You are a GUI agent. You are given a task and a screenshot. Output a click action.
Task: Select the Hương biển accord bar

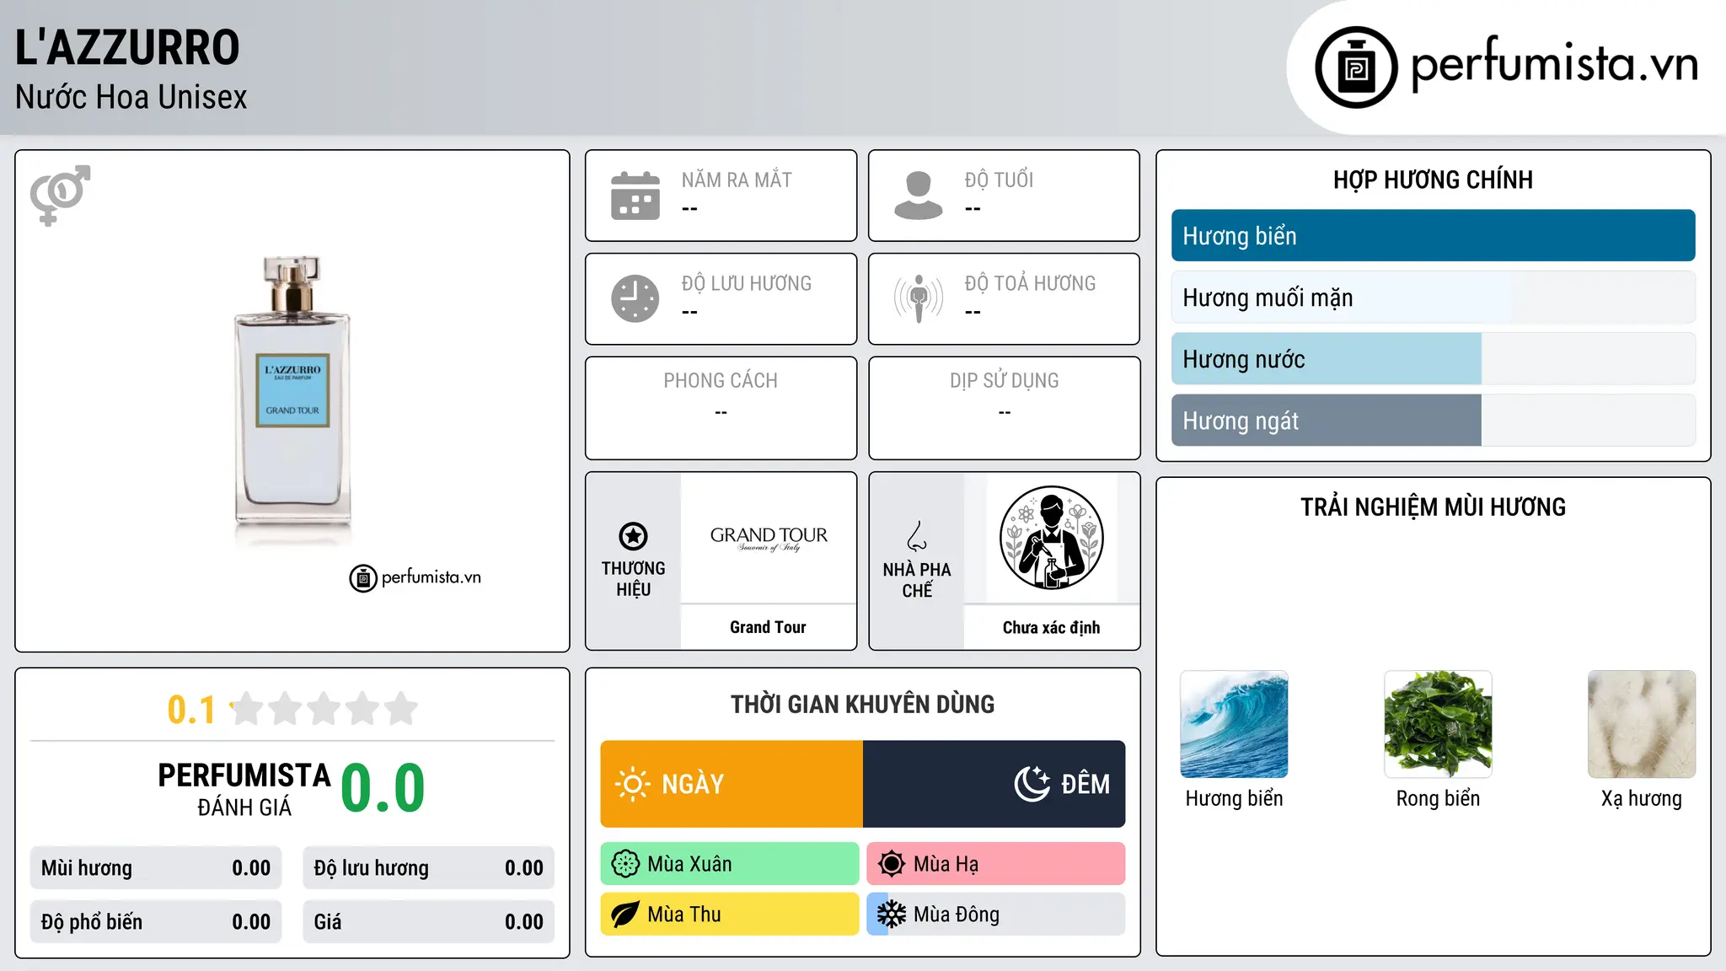click(x=1433, y=236)
